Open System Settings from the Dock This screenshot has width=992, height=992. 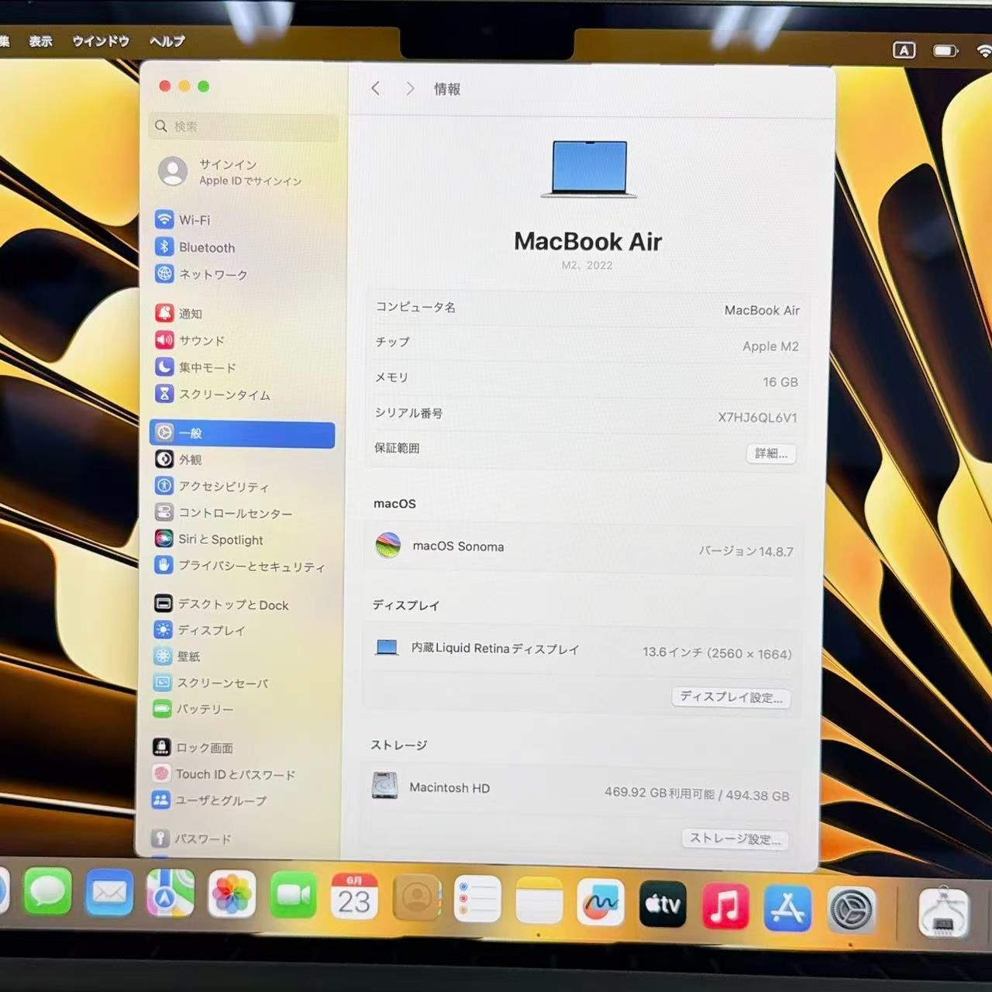[851, 910]
